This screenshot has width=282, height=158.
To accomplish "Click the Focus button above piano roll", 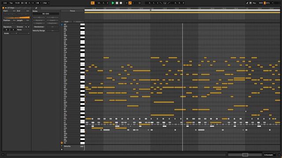I will (x=72, y=11).
